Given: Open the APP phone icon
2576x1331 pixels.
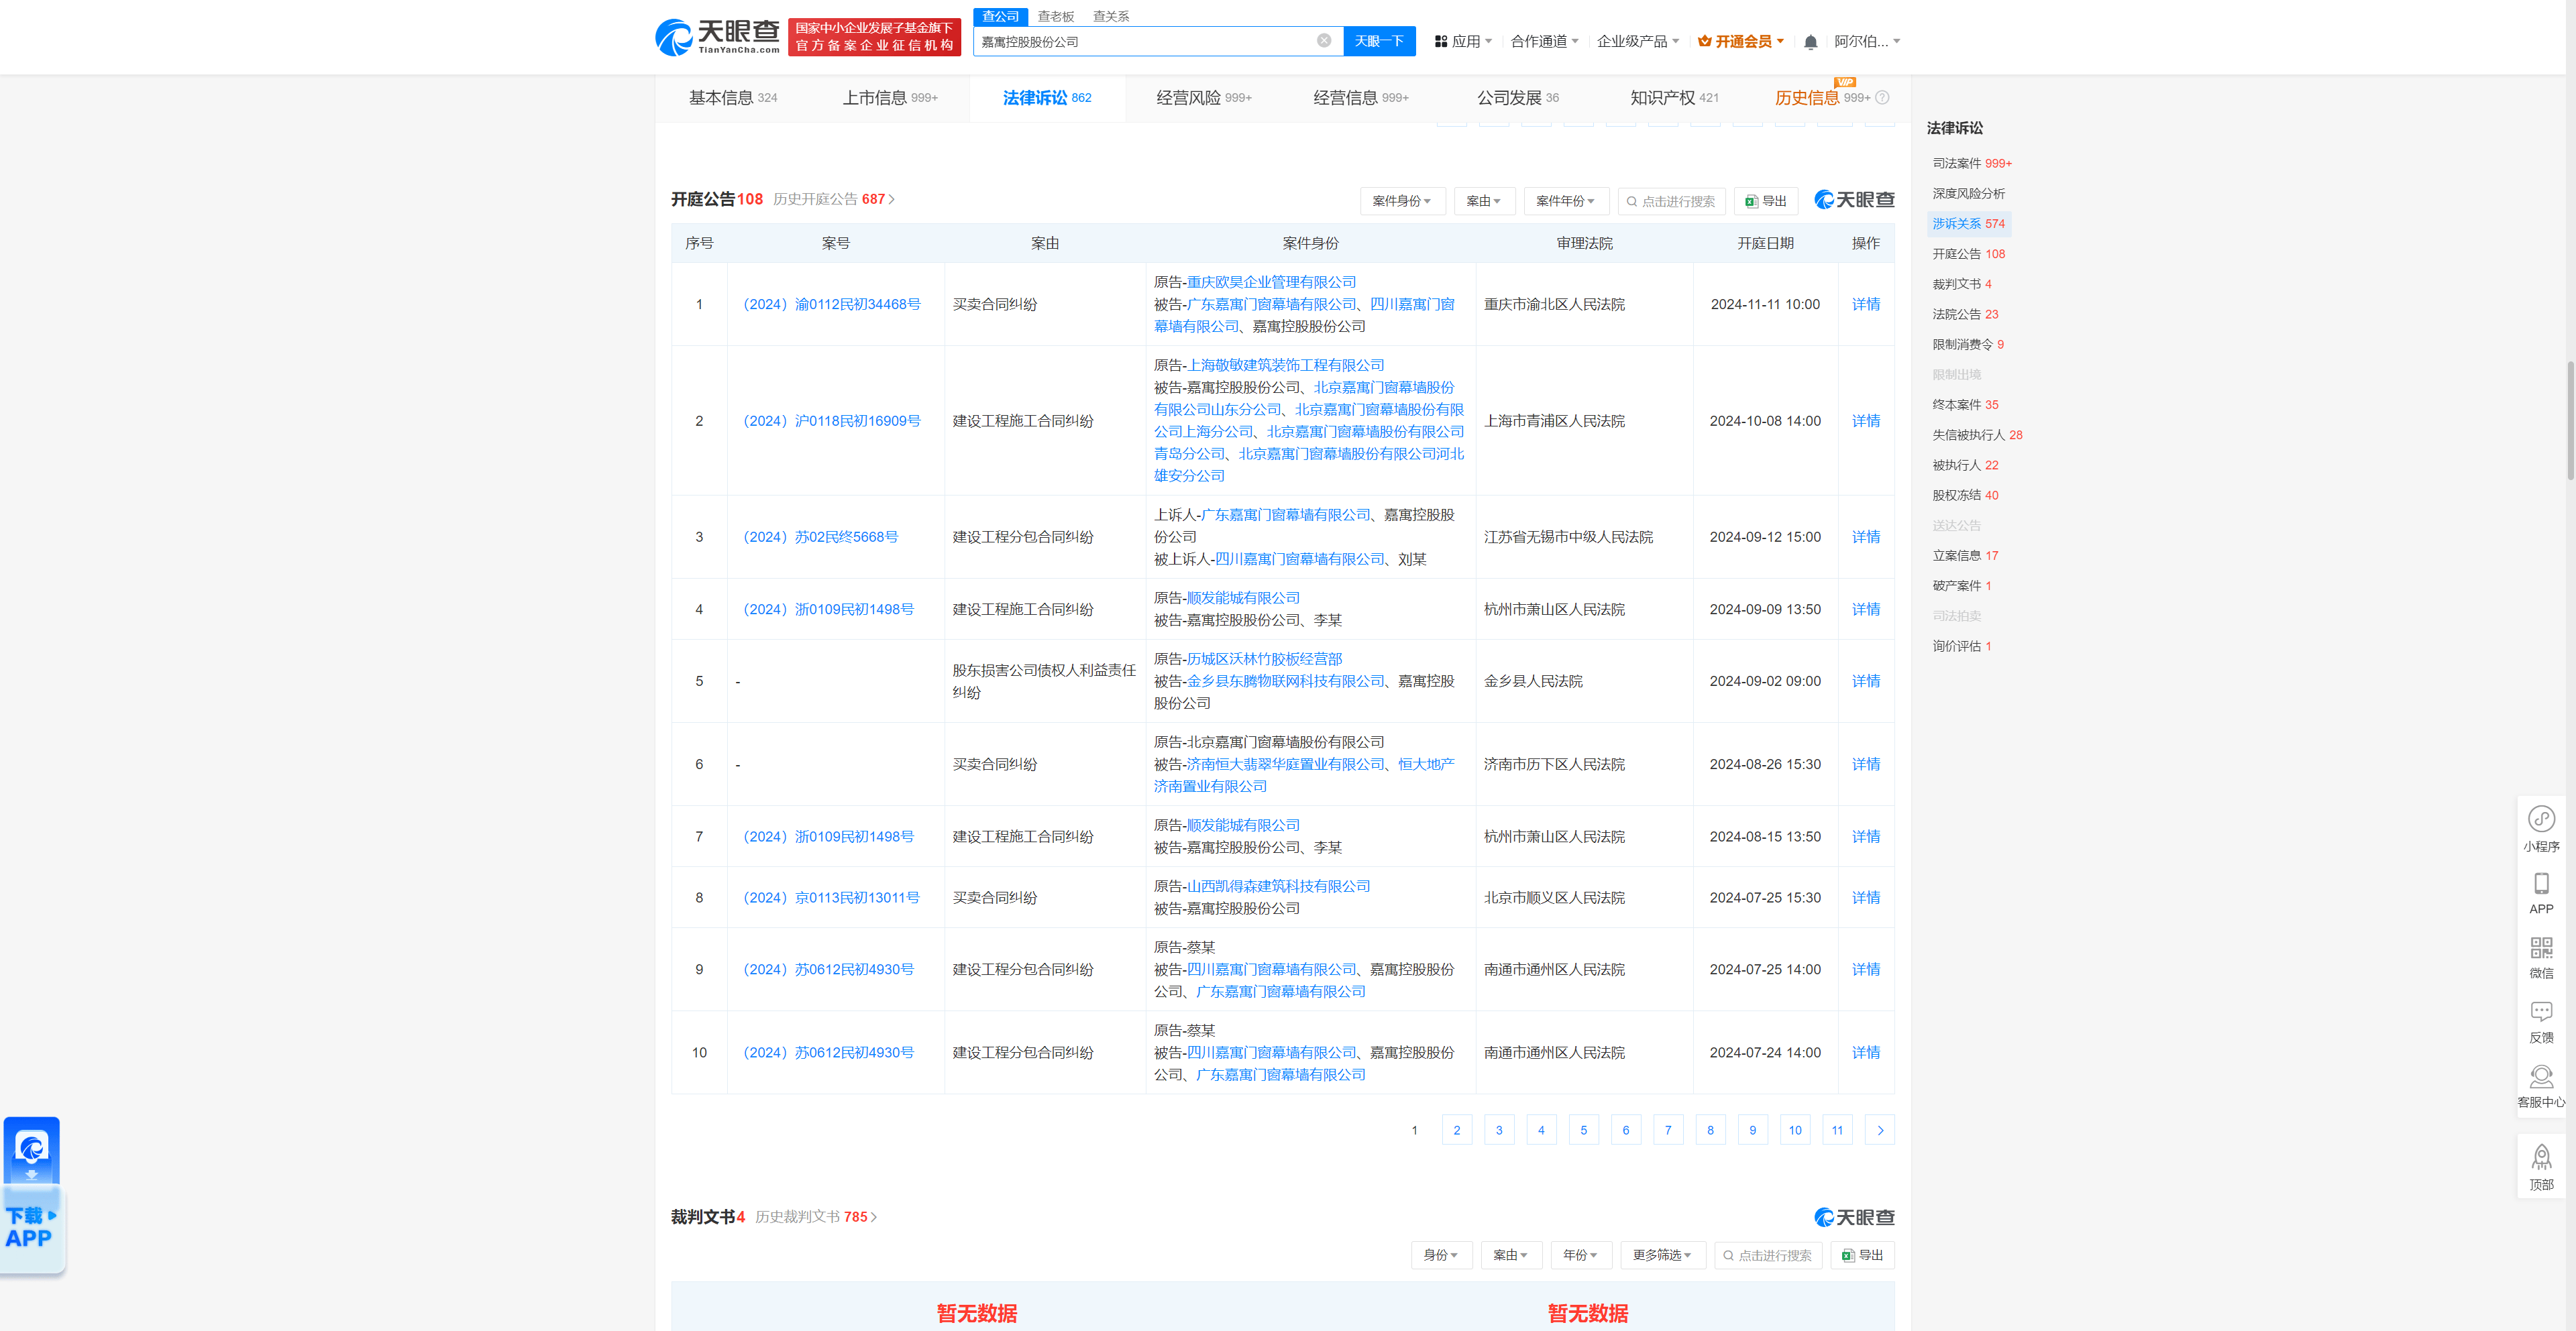Looking at the screenshot, I should pyautogui.click(x=2541, y=893).
